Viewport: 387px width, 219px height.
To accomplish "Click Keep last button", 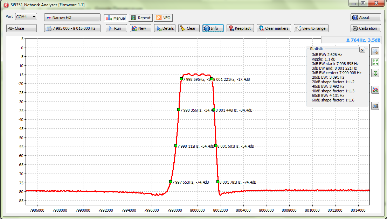I will [240, 28].
